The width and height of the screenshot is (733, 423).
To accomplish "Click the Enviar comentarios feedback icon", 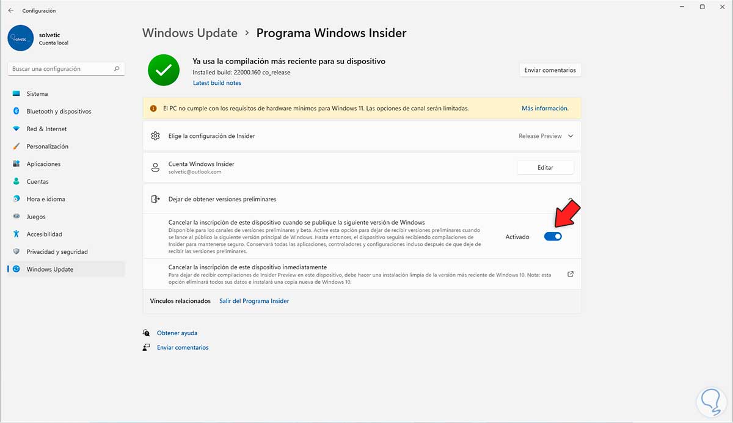I will point(146,347).
